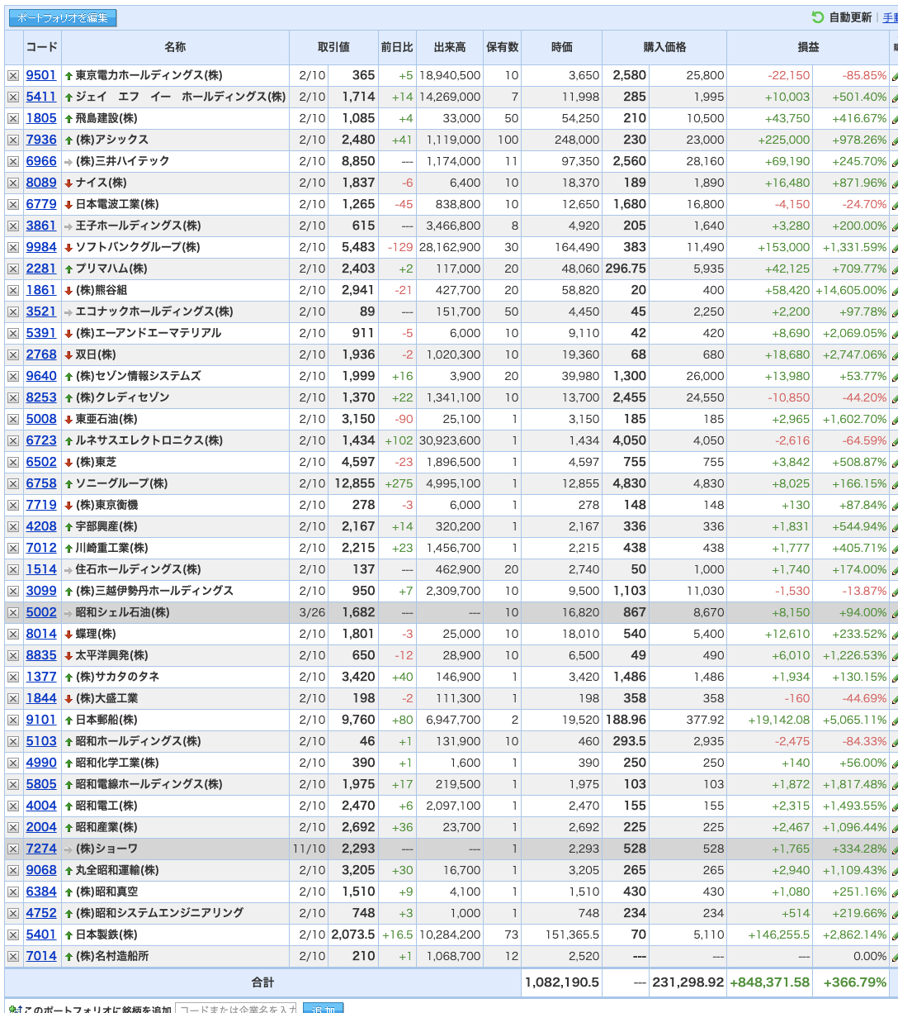Screen dimensions: 898x1013
Task: Click the コード column header
Action: [x=42, y=47]
